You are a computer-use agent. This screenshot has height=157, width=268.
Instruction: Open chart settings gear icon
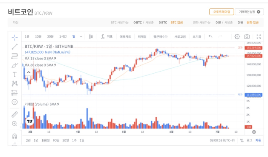pyautogui.click(x=237, y=36)
